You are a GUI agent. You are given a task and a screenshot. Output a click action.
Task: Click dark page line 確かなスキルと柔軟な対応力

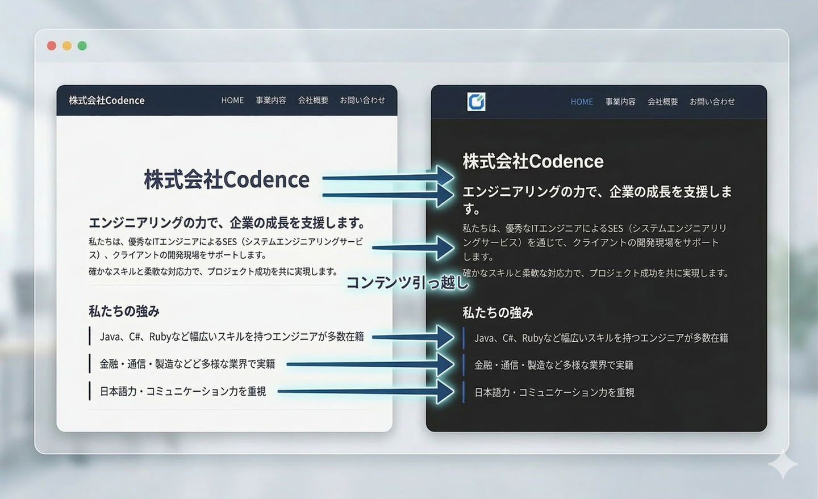pyautogui.click(x=596, y=273)
